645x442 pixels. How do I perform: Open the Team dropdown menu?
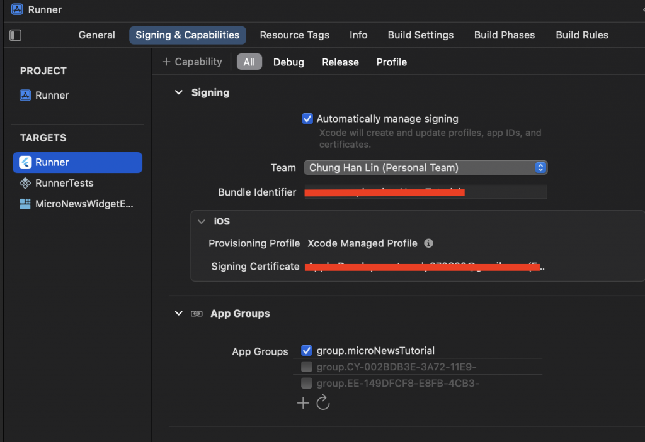(x=426, y=168)
